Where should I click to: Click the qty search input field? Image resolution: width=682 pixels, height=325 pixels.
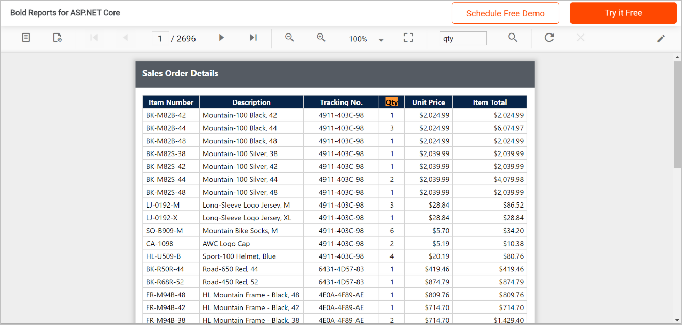[462, 38]
